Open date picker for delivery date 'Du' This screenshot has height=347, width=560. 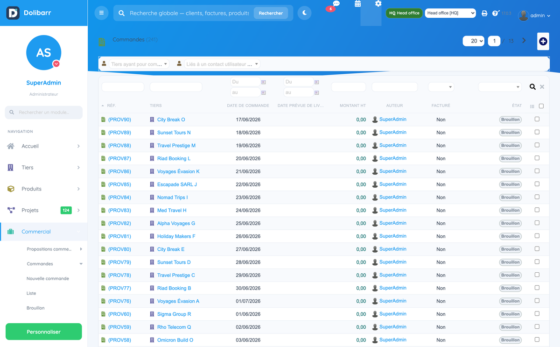click(316, 82)
